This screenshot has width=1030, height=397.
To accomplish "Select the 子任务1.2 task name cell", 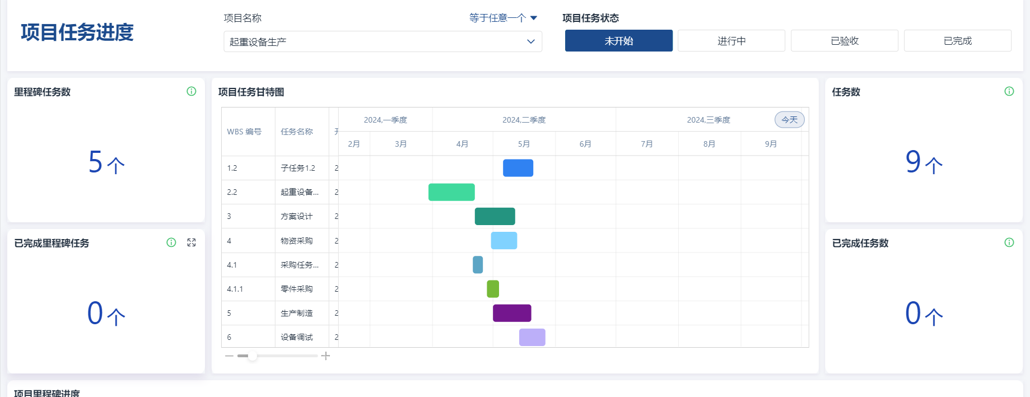I will [x=302, y=168].
